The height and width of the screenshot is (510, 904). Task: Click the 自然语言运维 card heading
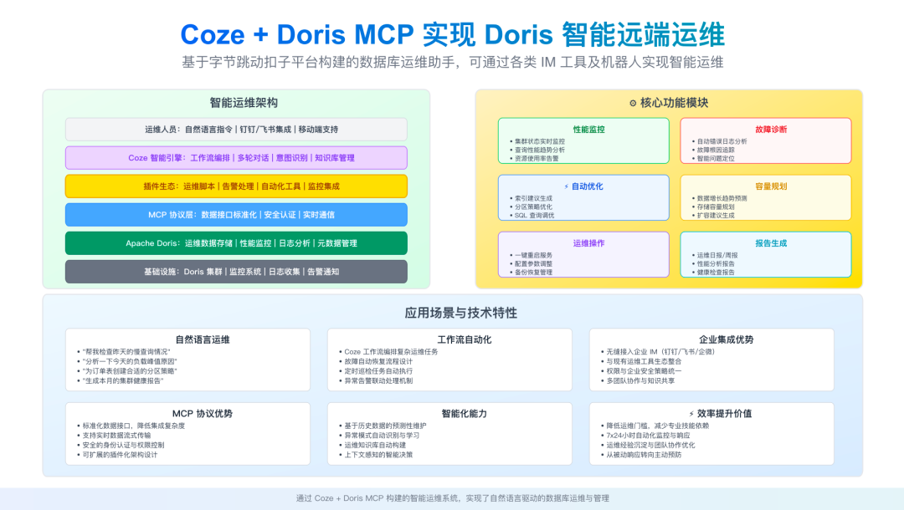pyautogui.click(x=203, y=339)
